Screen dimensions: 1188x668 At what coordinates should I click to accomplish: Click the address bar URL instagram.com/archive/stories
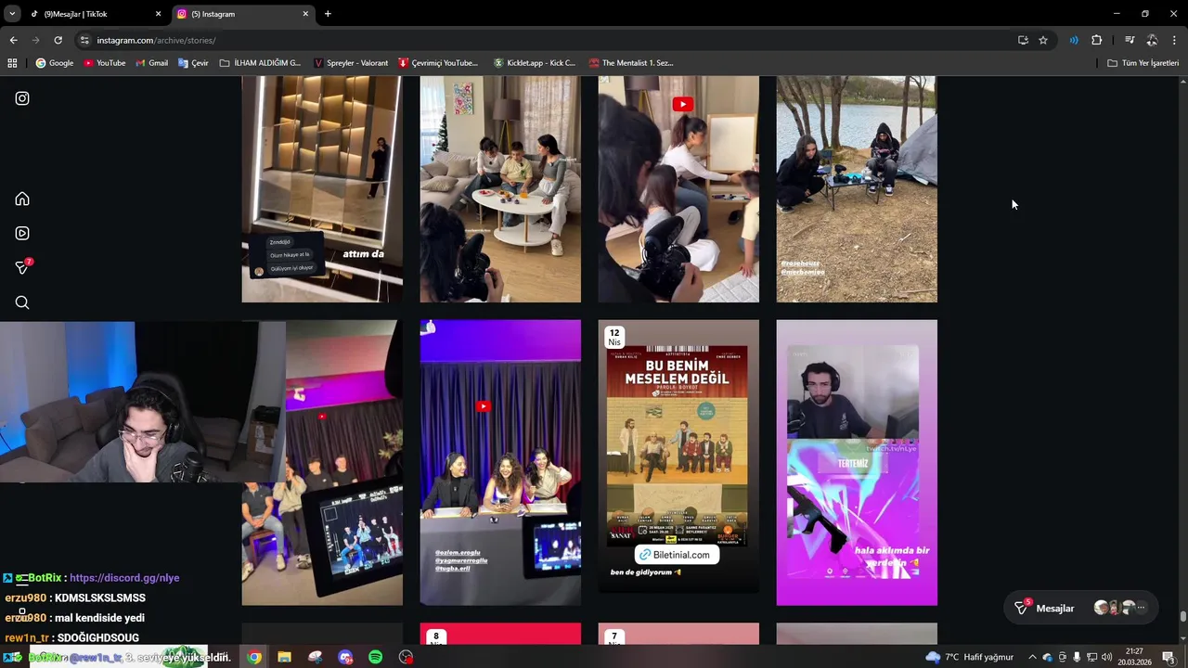[156, 40]
